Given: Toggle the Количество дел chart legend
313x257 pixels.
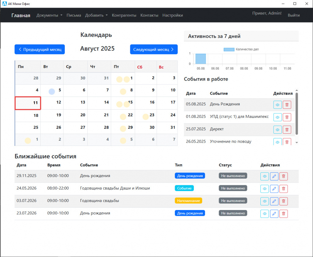Looking at the screenshot, I should click(241, 49).
